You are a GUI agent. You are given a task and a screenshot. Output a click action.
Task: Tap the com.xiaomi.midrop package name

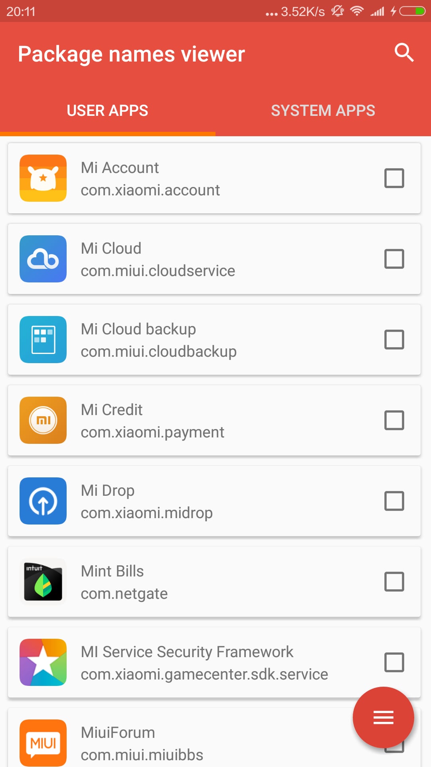(x=146, y=513)
